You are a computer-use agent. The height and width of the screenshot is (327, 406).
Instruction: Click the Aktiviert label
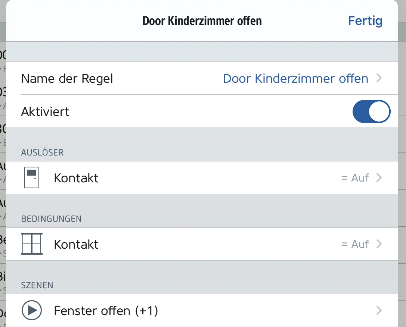pos(45,111)
